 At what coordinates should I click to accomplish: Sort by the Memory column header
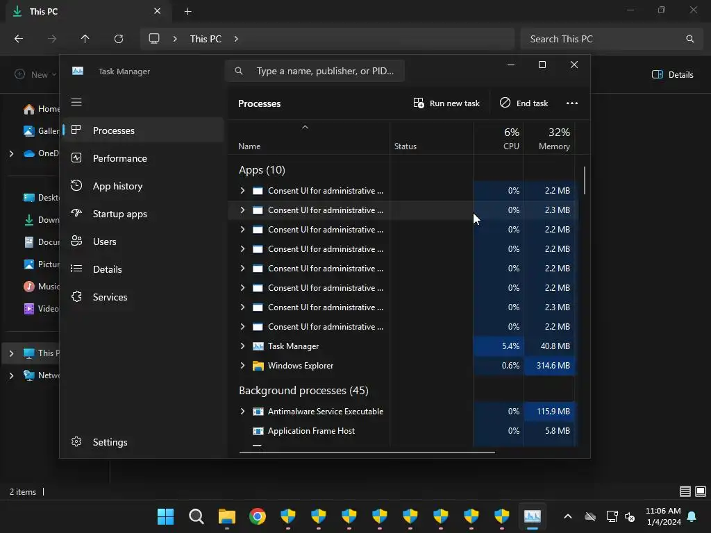[550, 139]
